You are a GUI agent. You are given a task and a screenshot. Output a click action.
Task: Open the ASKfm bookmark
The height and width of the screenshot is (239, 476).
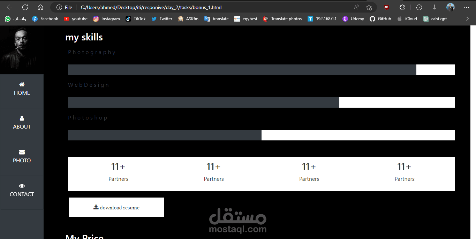coord(188,19)
